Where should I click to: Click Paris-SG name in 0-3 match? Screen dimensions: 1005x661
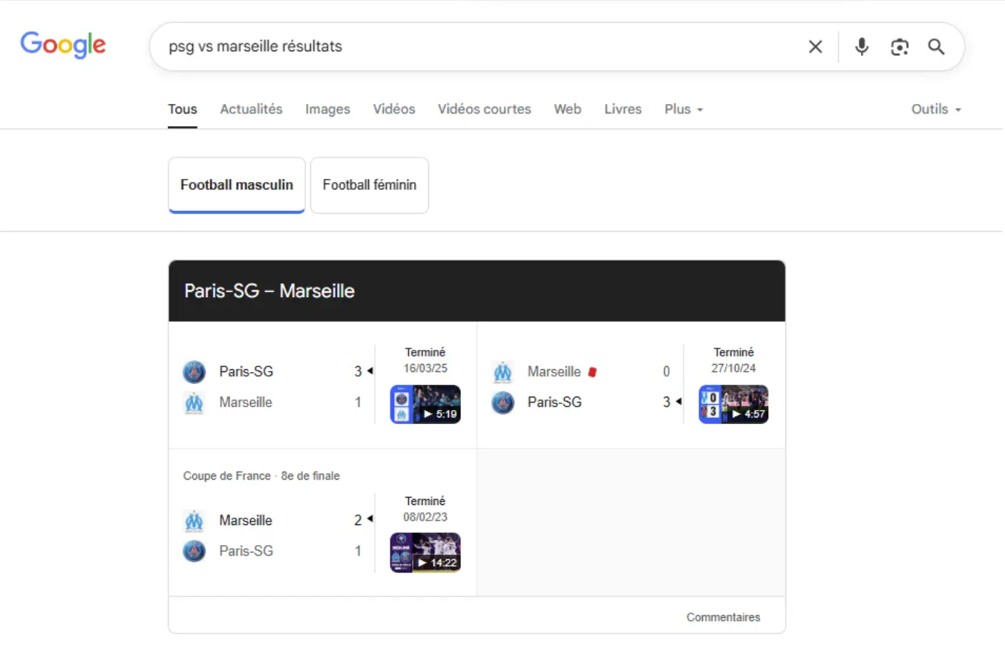(555, 403)
